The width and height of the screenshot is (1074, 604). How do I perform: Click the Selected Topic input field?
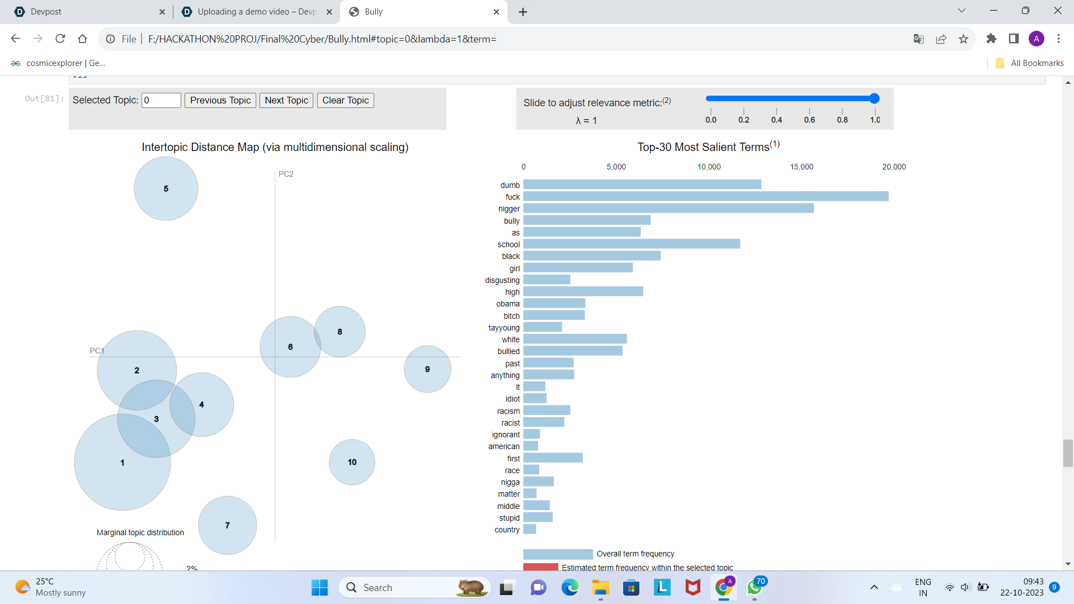161,100
